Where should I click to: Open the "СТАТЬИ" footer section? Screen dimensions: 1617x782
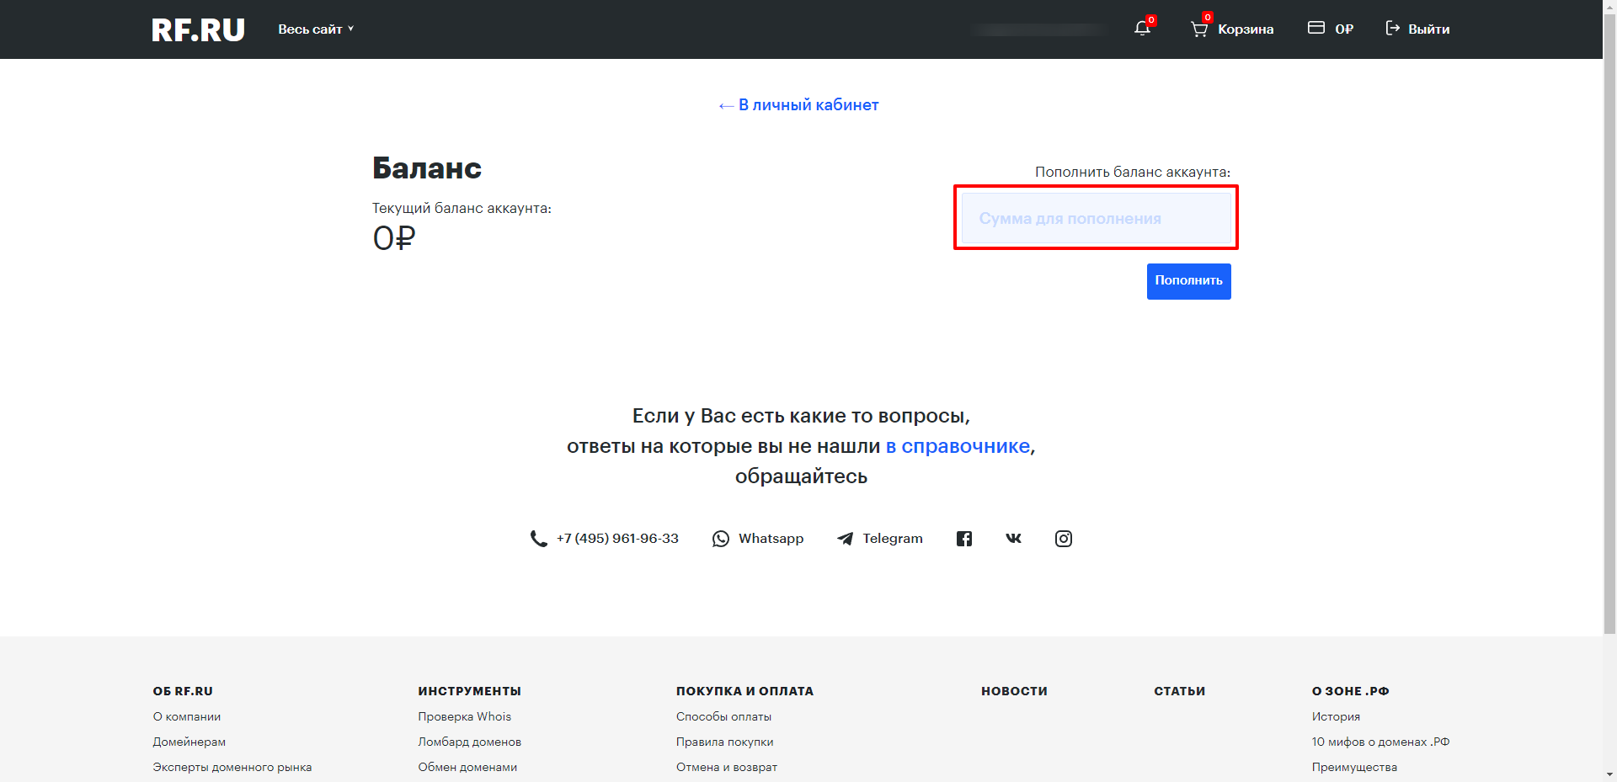click(1179, 691)
